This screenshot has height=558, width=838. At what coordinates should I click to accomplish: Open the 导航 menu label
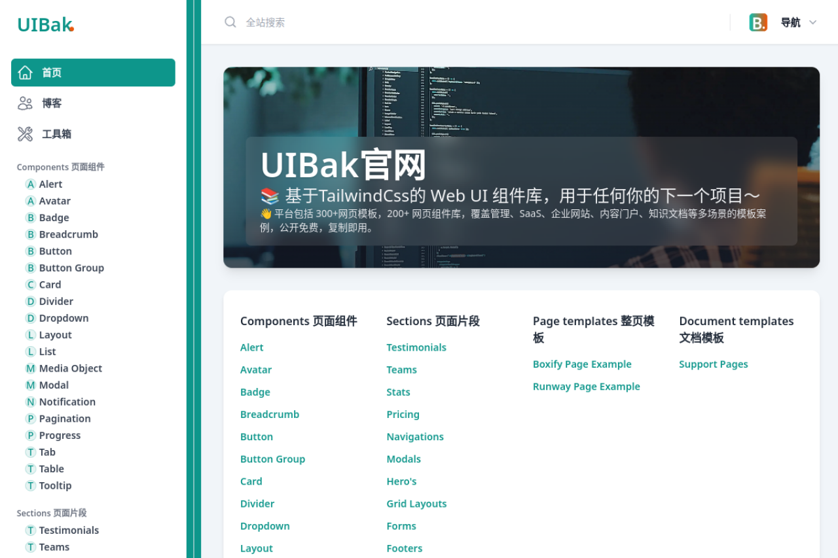pyautogui.click(x=790, y=22)
